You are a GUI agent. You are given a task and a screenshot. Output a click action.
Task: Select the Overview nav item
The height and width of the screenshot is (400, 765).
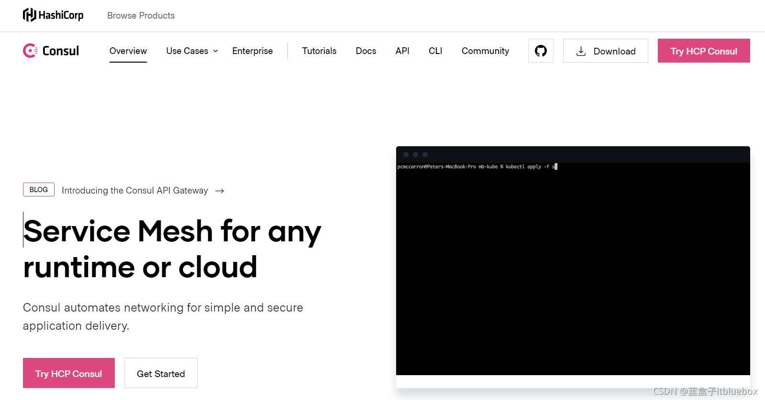click(128, 51)
